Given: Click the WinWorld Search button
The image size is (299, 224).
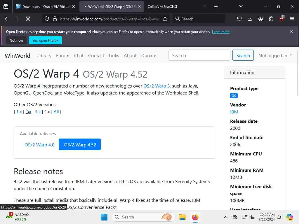Looking at the screenshot, I should 243,55.
